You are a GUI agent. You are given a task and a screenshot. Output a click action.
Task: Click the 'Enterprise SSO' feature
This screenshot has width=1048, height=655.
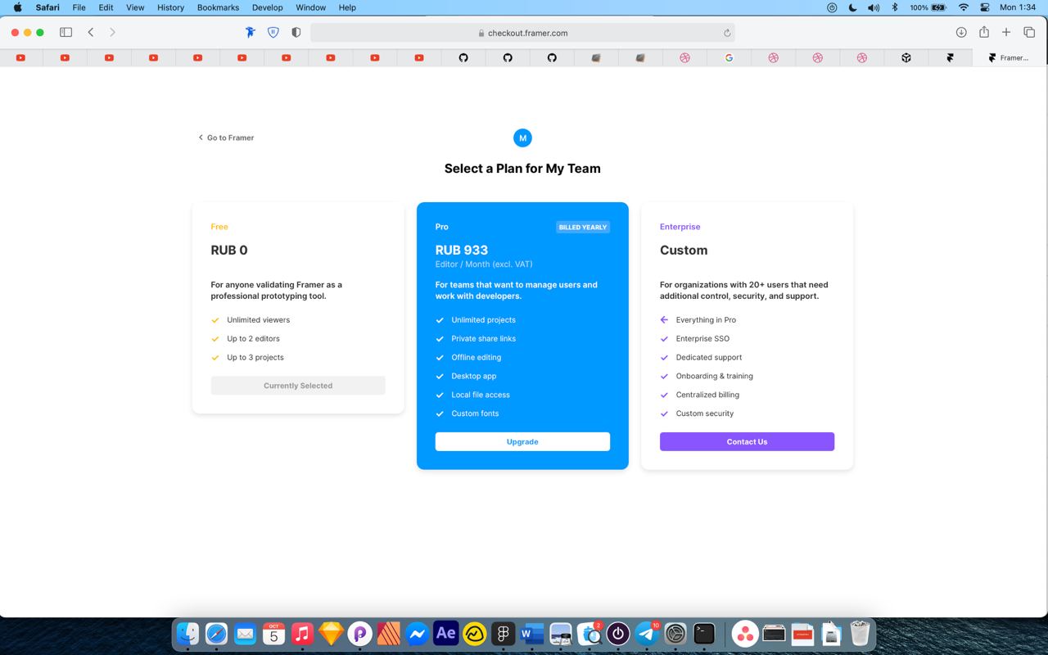coord(702,339)
